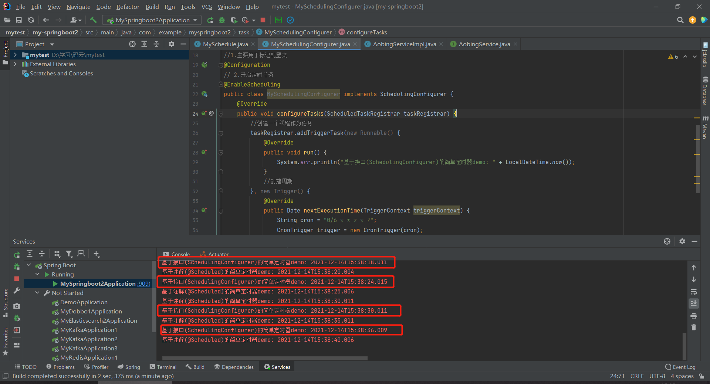710x384 pixels.
Task: Collapse the Spring Boot tree node
Action: coord(29,265)
